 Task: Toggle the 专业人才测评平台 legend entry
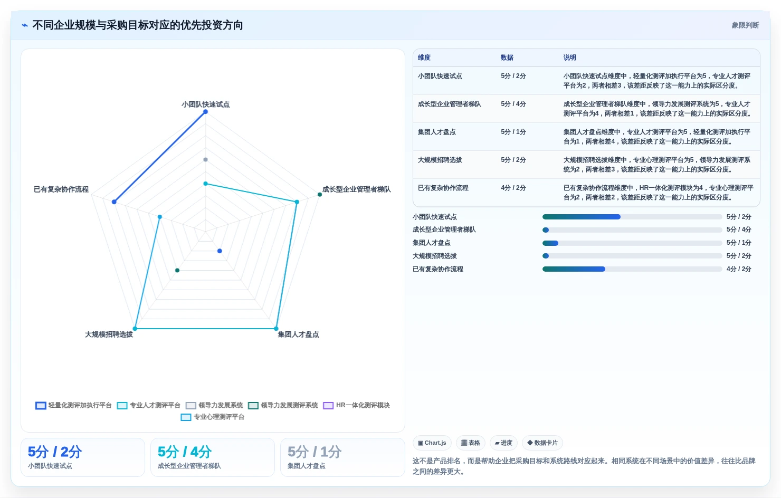pos(149,405)
